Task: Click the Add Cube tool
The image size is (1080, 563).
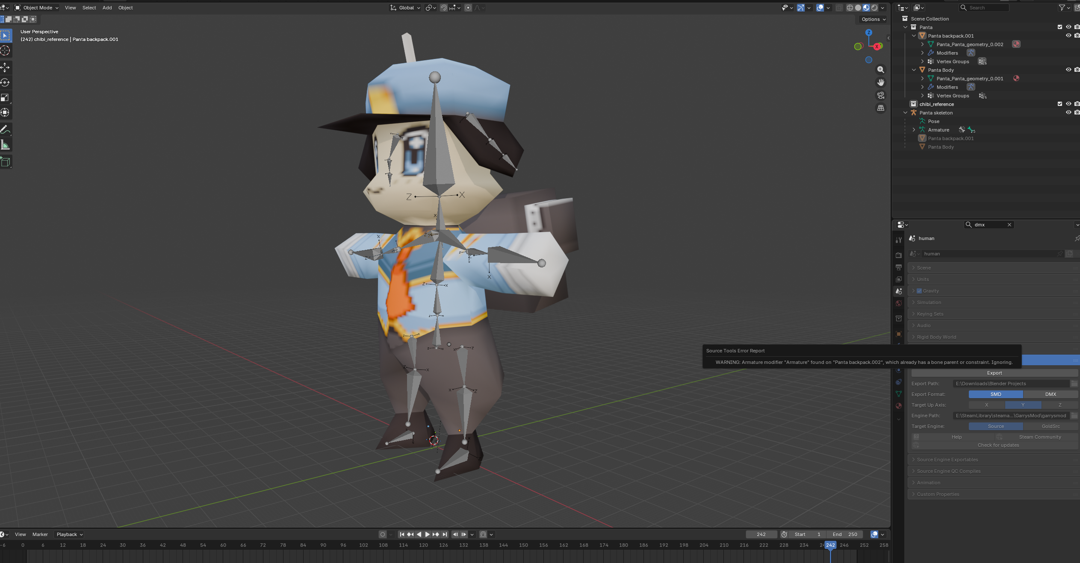Action: tap(5, 162)
